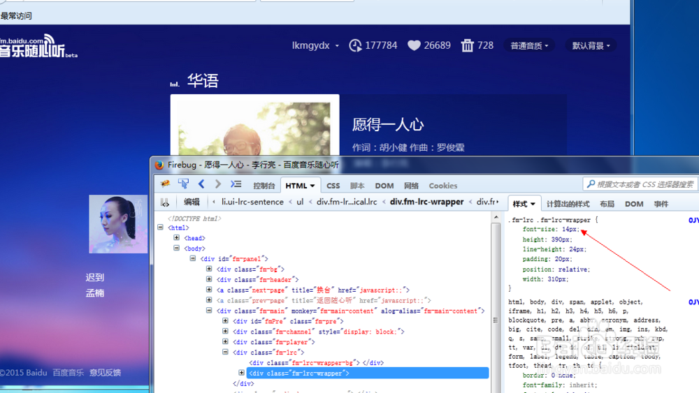Image resolution: width=699 pixels, height=393 pixels.
Task: Click the 意见反馈 feedback link
Action: [x=106, y=373]
